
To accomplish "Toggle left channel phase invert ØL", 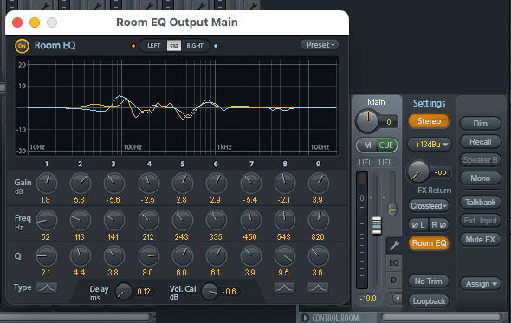I will pos(418,225).
